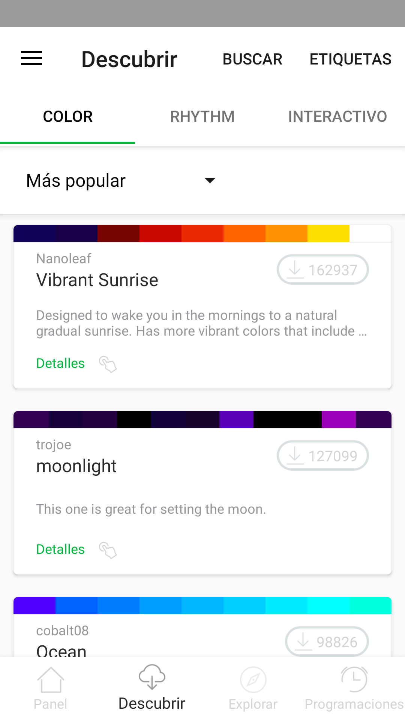Select the COLOR tab
The width and height of the screenshot is (405, 720).
(67, 117)
